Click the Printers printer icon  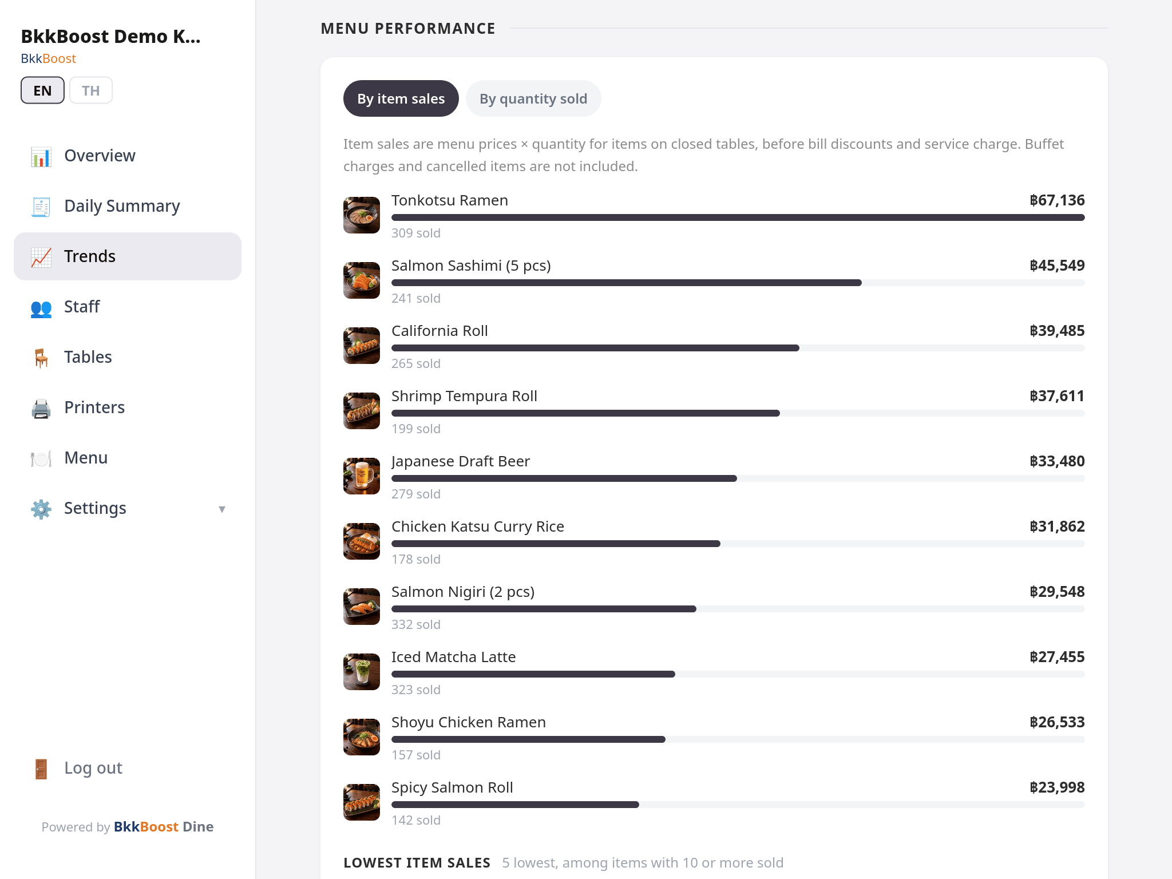coord(41,408)
